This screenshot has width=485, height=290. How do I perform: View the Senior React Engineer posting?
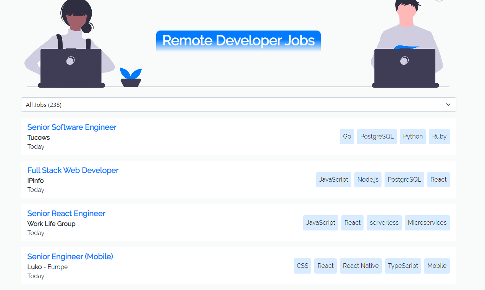click(66, 213)
